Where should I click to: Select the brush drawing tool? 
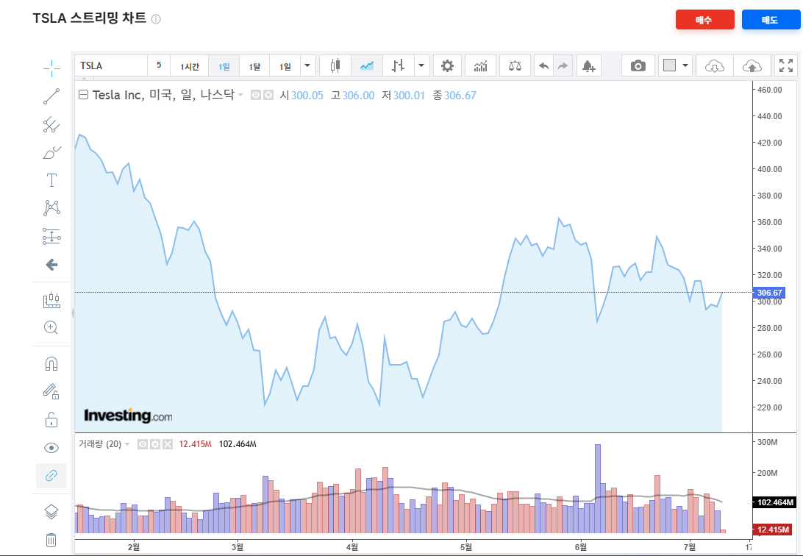[x=51, y=152]
